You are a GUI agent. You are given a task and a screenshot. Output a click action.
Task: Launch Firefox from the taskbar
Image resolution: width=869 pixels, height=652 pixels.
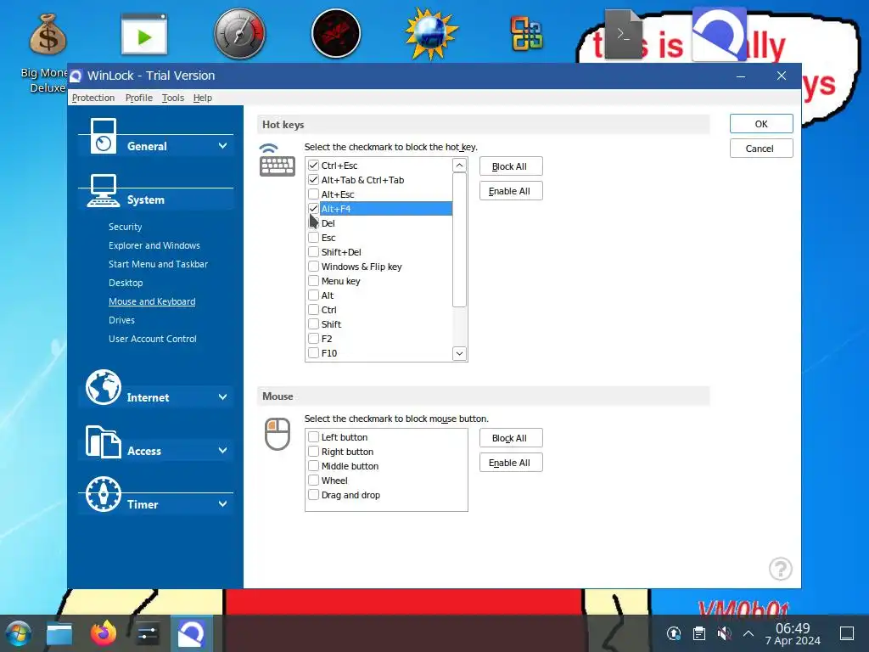(x=103, y=633)
